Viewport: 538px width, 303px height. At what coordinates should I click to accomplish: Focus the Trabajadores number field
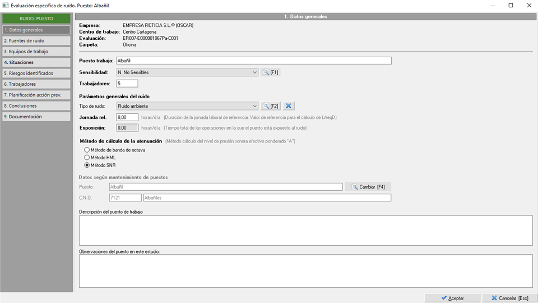tap(127, 84)
